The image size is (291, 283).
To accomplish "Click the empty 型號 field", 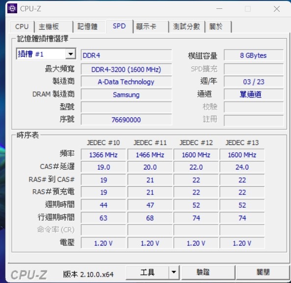I will [x=127, y=107].
